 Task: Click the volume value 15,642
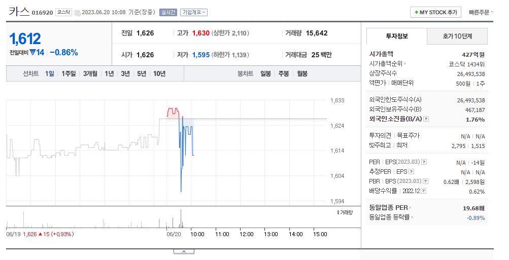click(317, 33)
